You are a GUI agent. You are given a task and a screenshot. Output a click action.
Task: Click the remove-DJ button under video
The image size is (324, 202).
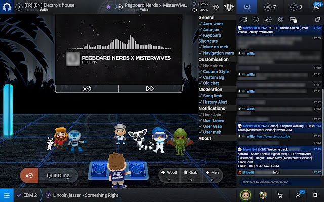tap(87, 89)
